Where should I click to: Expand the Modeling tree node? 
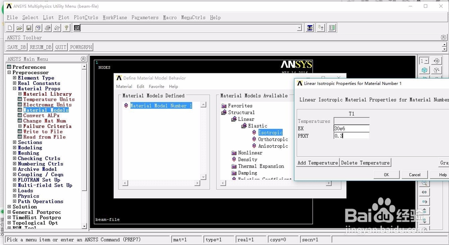[x=15, y=147]
